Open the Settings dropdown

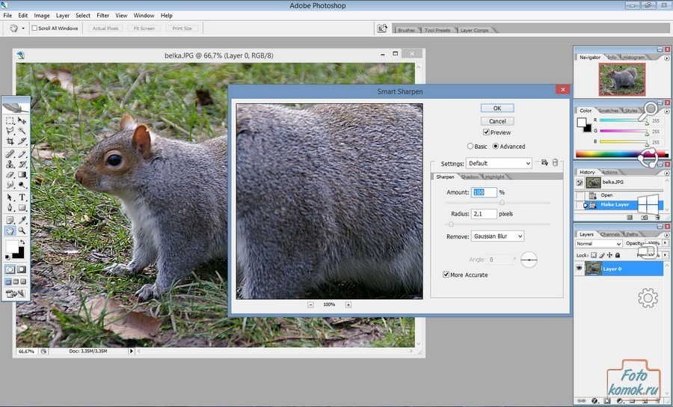[x=499, y=163]
